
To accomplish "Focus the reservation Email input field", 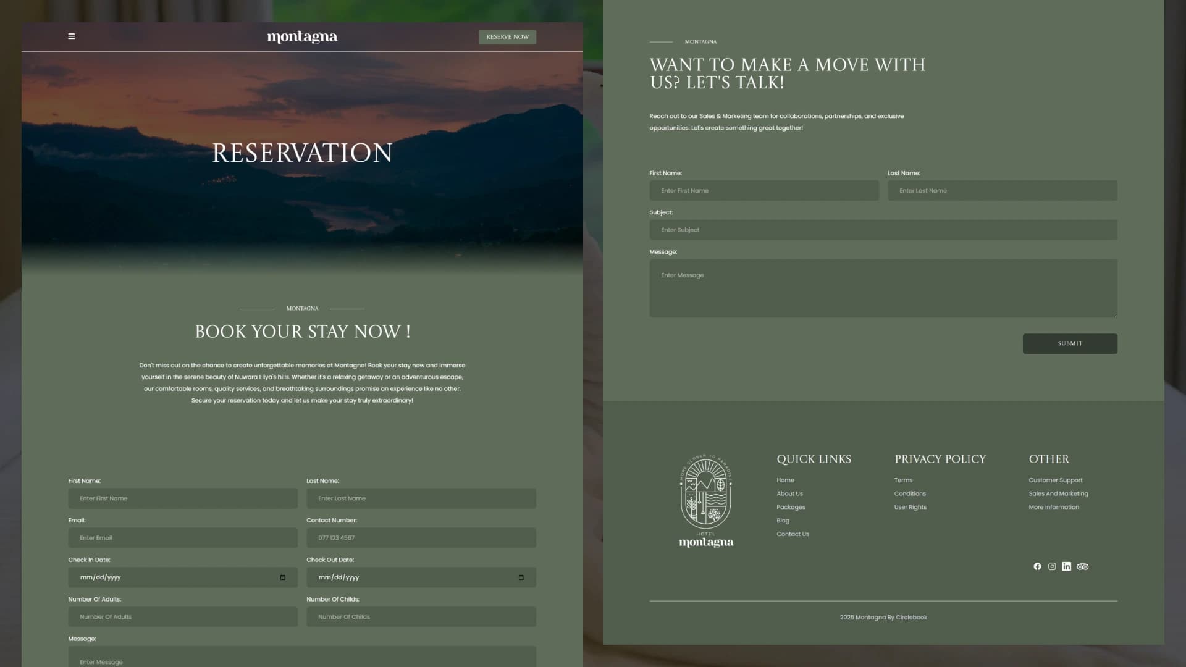I will click(183, 538).
